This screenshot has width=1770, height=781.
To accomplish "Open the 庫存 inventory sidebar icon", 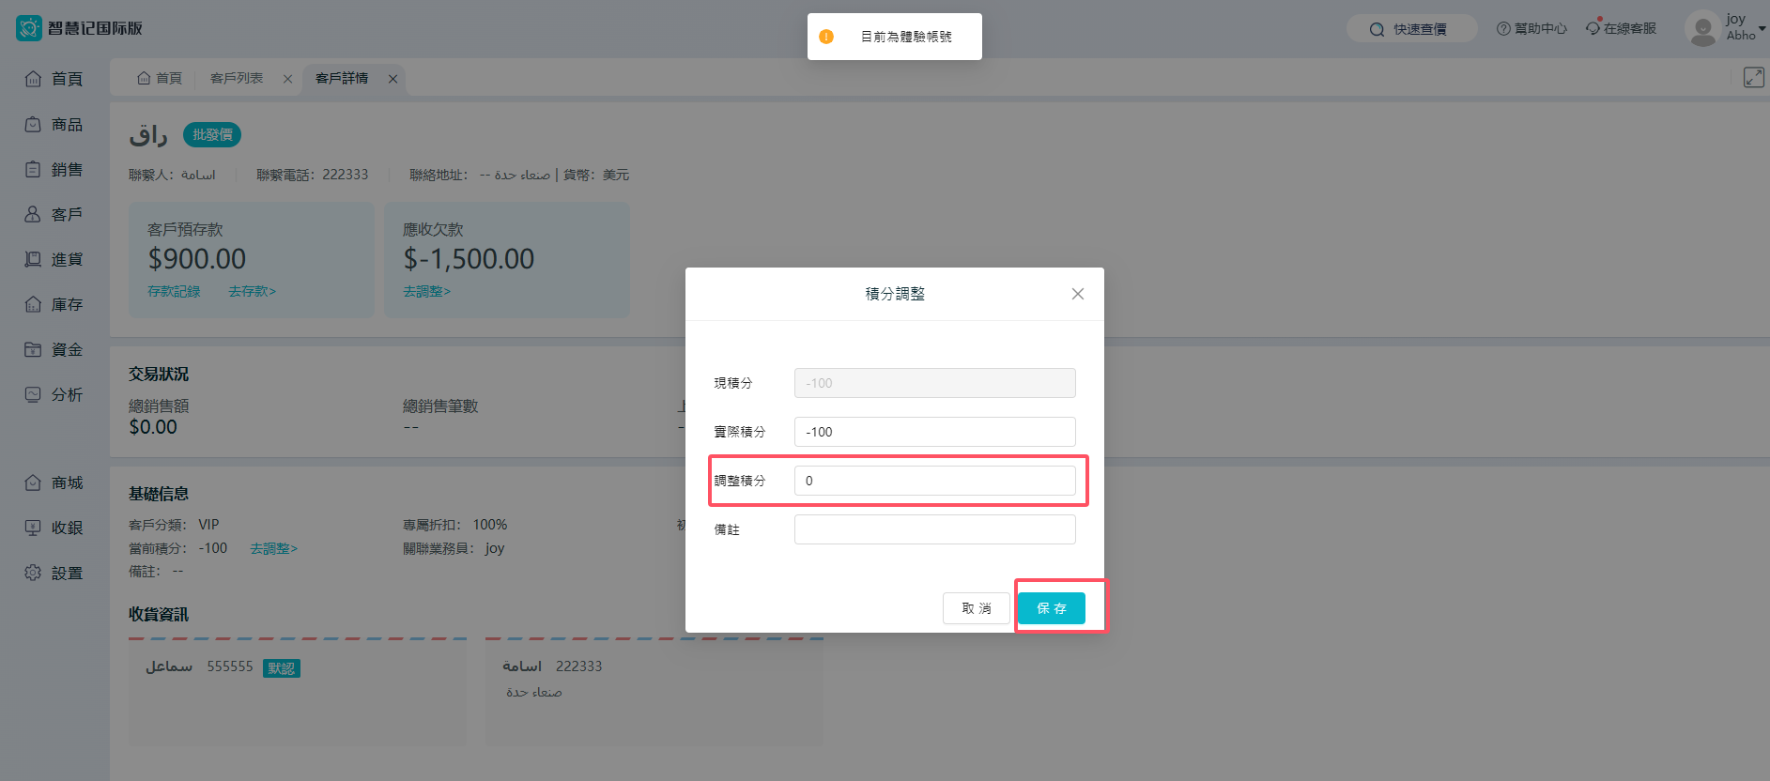I will click(33, 304).
